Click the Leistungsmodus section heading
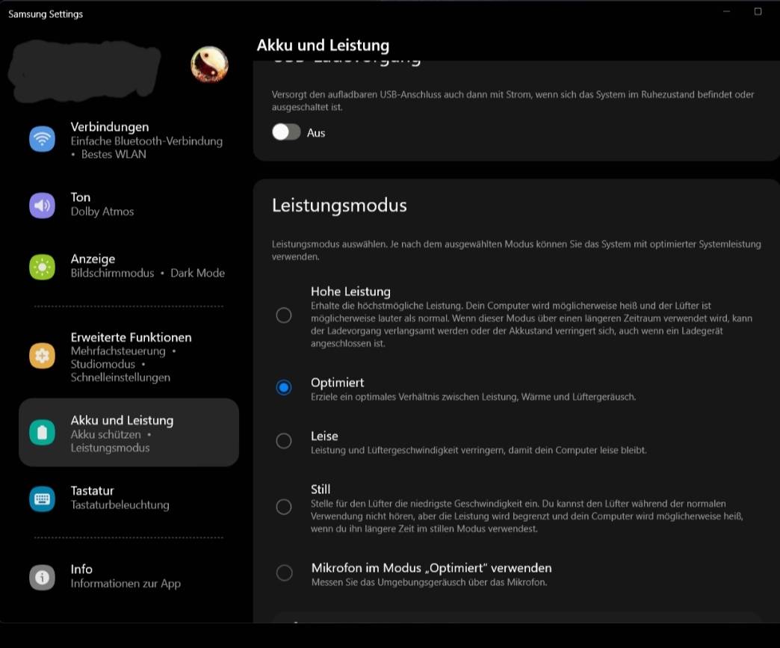The height and width of the screenshot is (648, 780). coord(339,206)
